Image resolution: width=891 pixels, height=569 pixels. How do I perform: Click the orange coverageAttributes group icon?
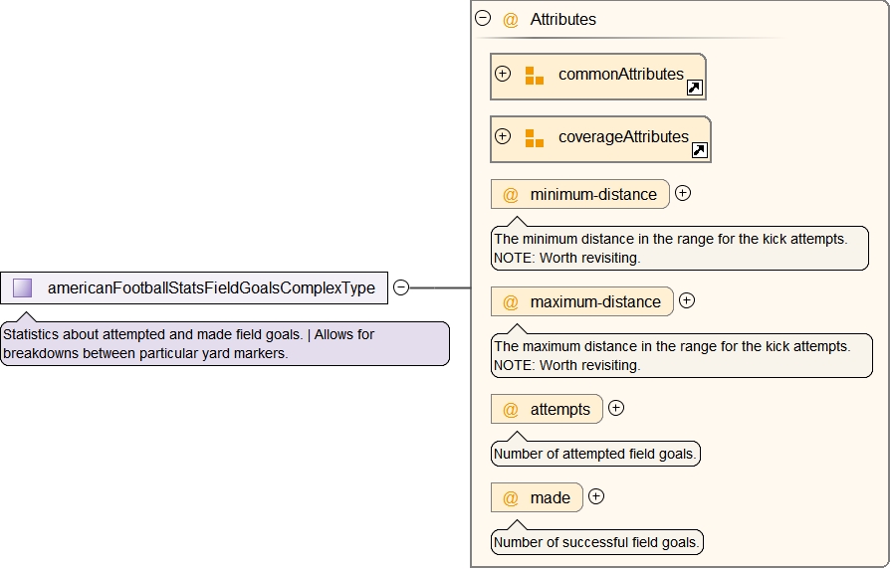point(535,138)
